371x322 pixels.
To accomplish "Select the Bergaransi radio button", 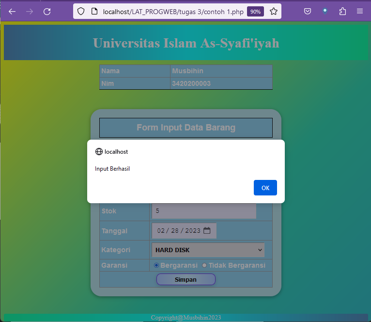I will tap(156, 265).
